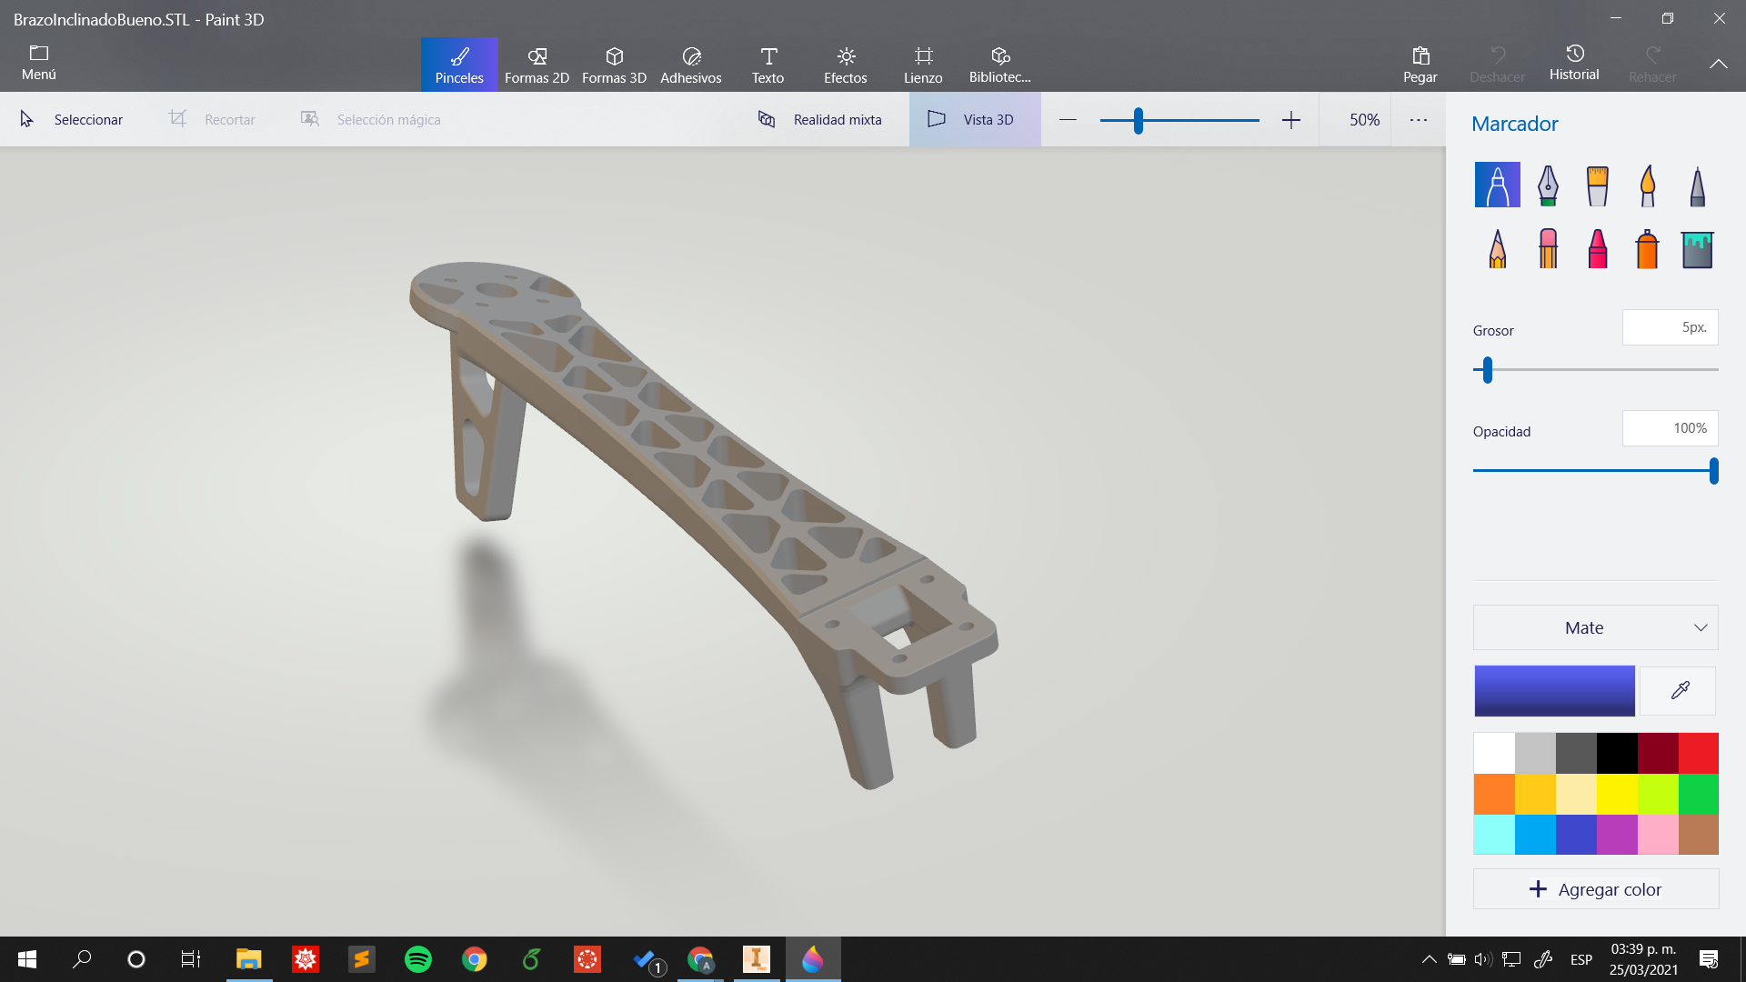Viewport: 1746px width, 982px height.
Task: Select the Oil brush tool
Action: point(1598,185)
